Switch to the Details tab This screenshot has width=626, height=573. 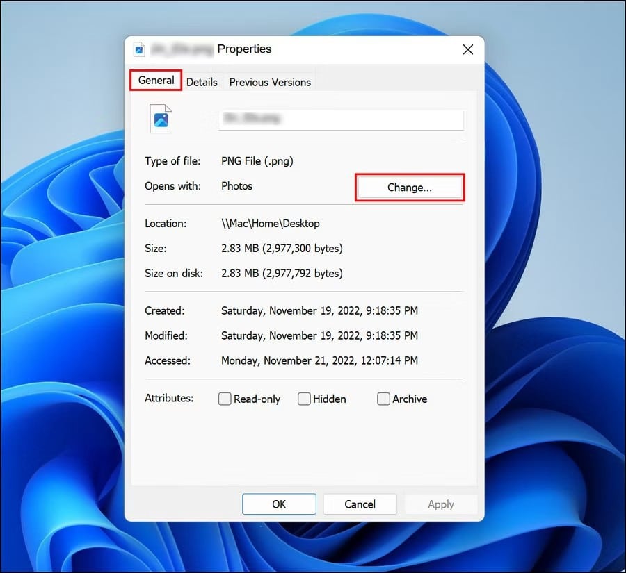coord(202,82)
